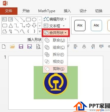110x112 pixels.
Task: Select the Rectangle shape tool
Action: coord(28,20)
